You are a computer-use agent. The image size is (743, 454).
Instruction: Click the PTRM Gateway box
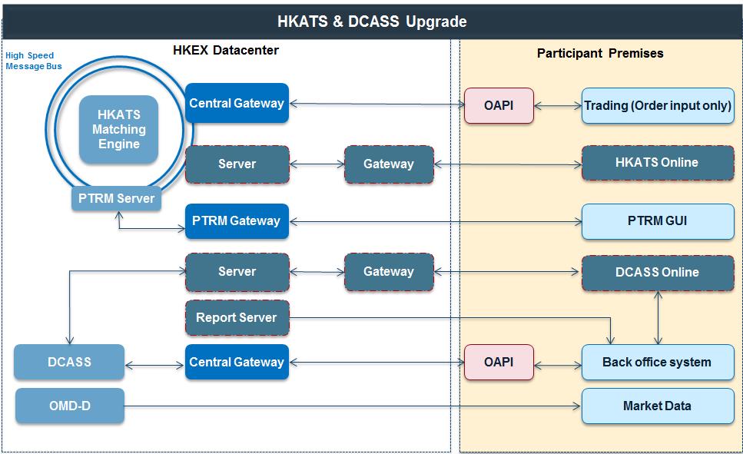point(237,221)
